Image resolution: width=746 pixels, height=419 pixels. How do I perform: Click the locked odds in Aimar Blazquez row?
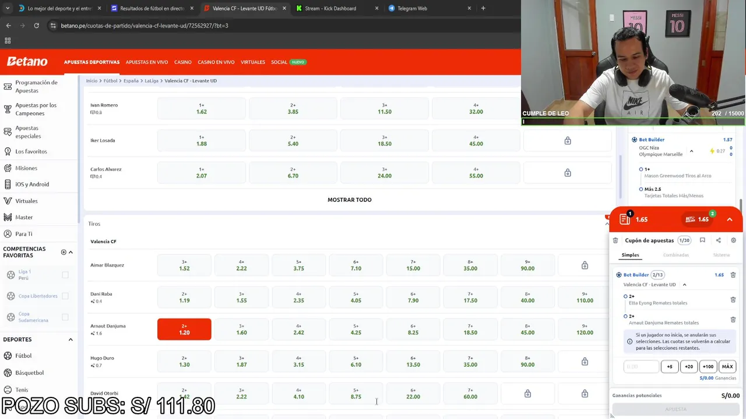585,265
